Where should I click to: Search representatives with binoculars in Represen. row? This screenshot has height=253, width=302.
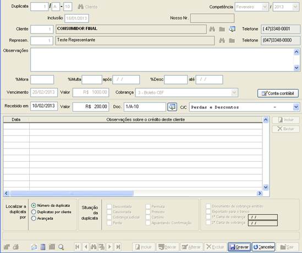pos(222,41)
